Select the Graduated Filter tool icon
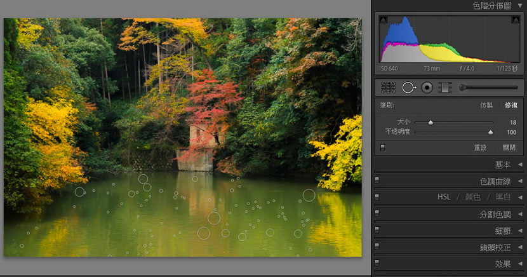527x277 pixels. (x=444, y=88)
